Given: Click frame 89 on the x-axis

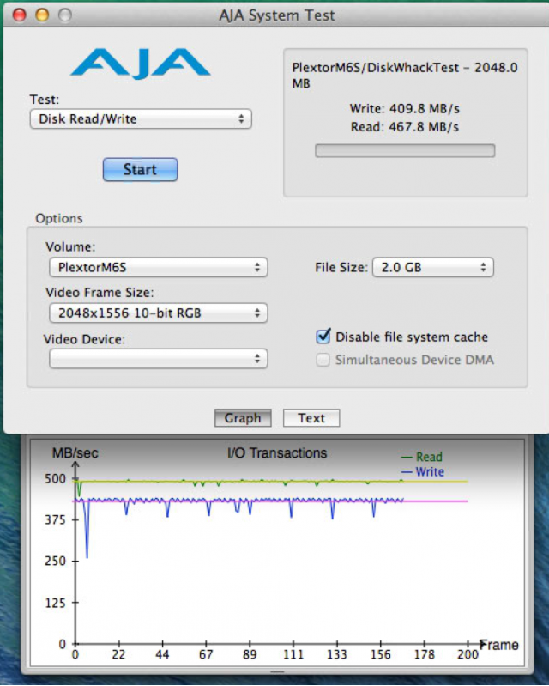Looking at the screenshot, I should [x=250, y=654].
